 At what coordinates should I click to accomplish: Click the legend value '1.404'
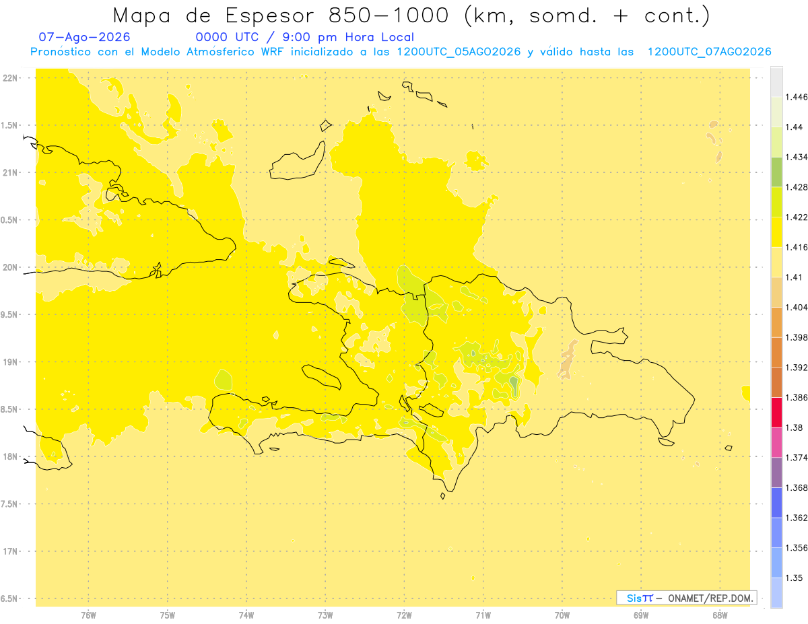(797, 307)
